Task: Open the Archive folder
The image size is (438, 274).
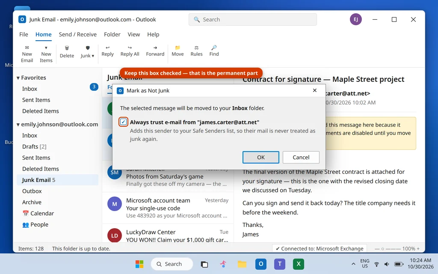Action: tap(58, 202)
